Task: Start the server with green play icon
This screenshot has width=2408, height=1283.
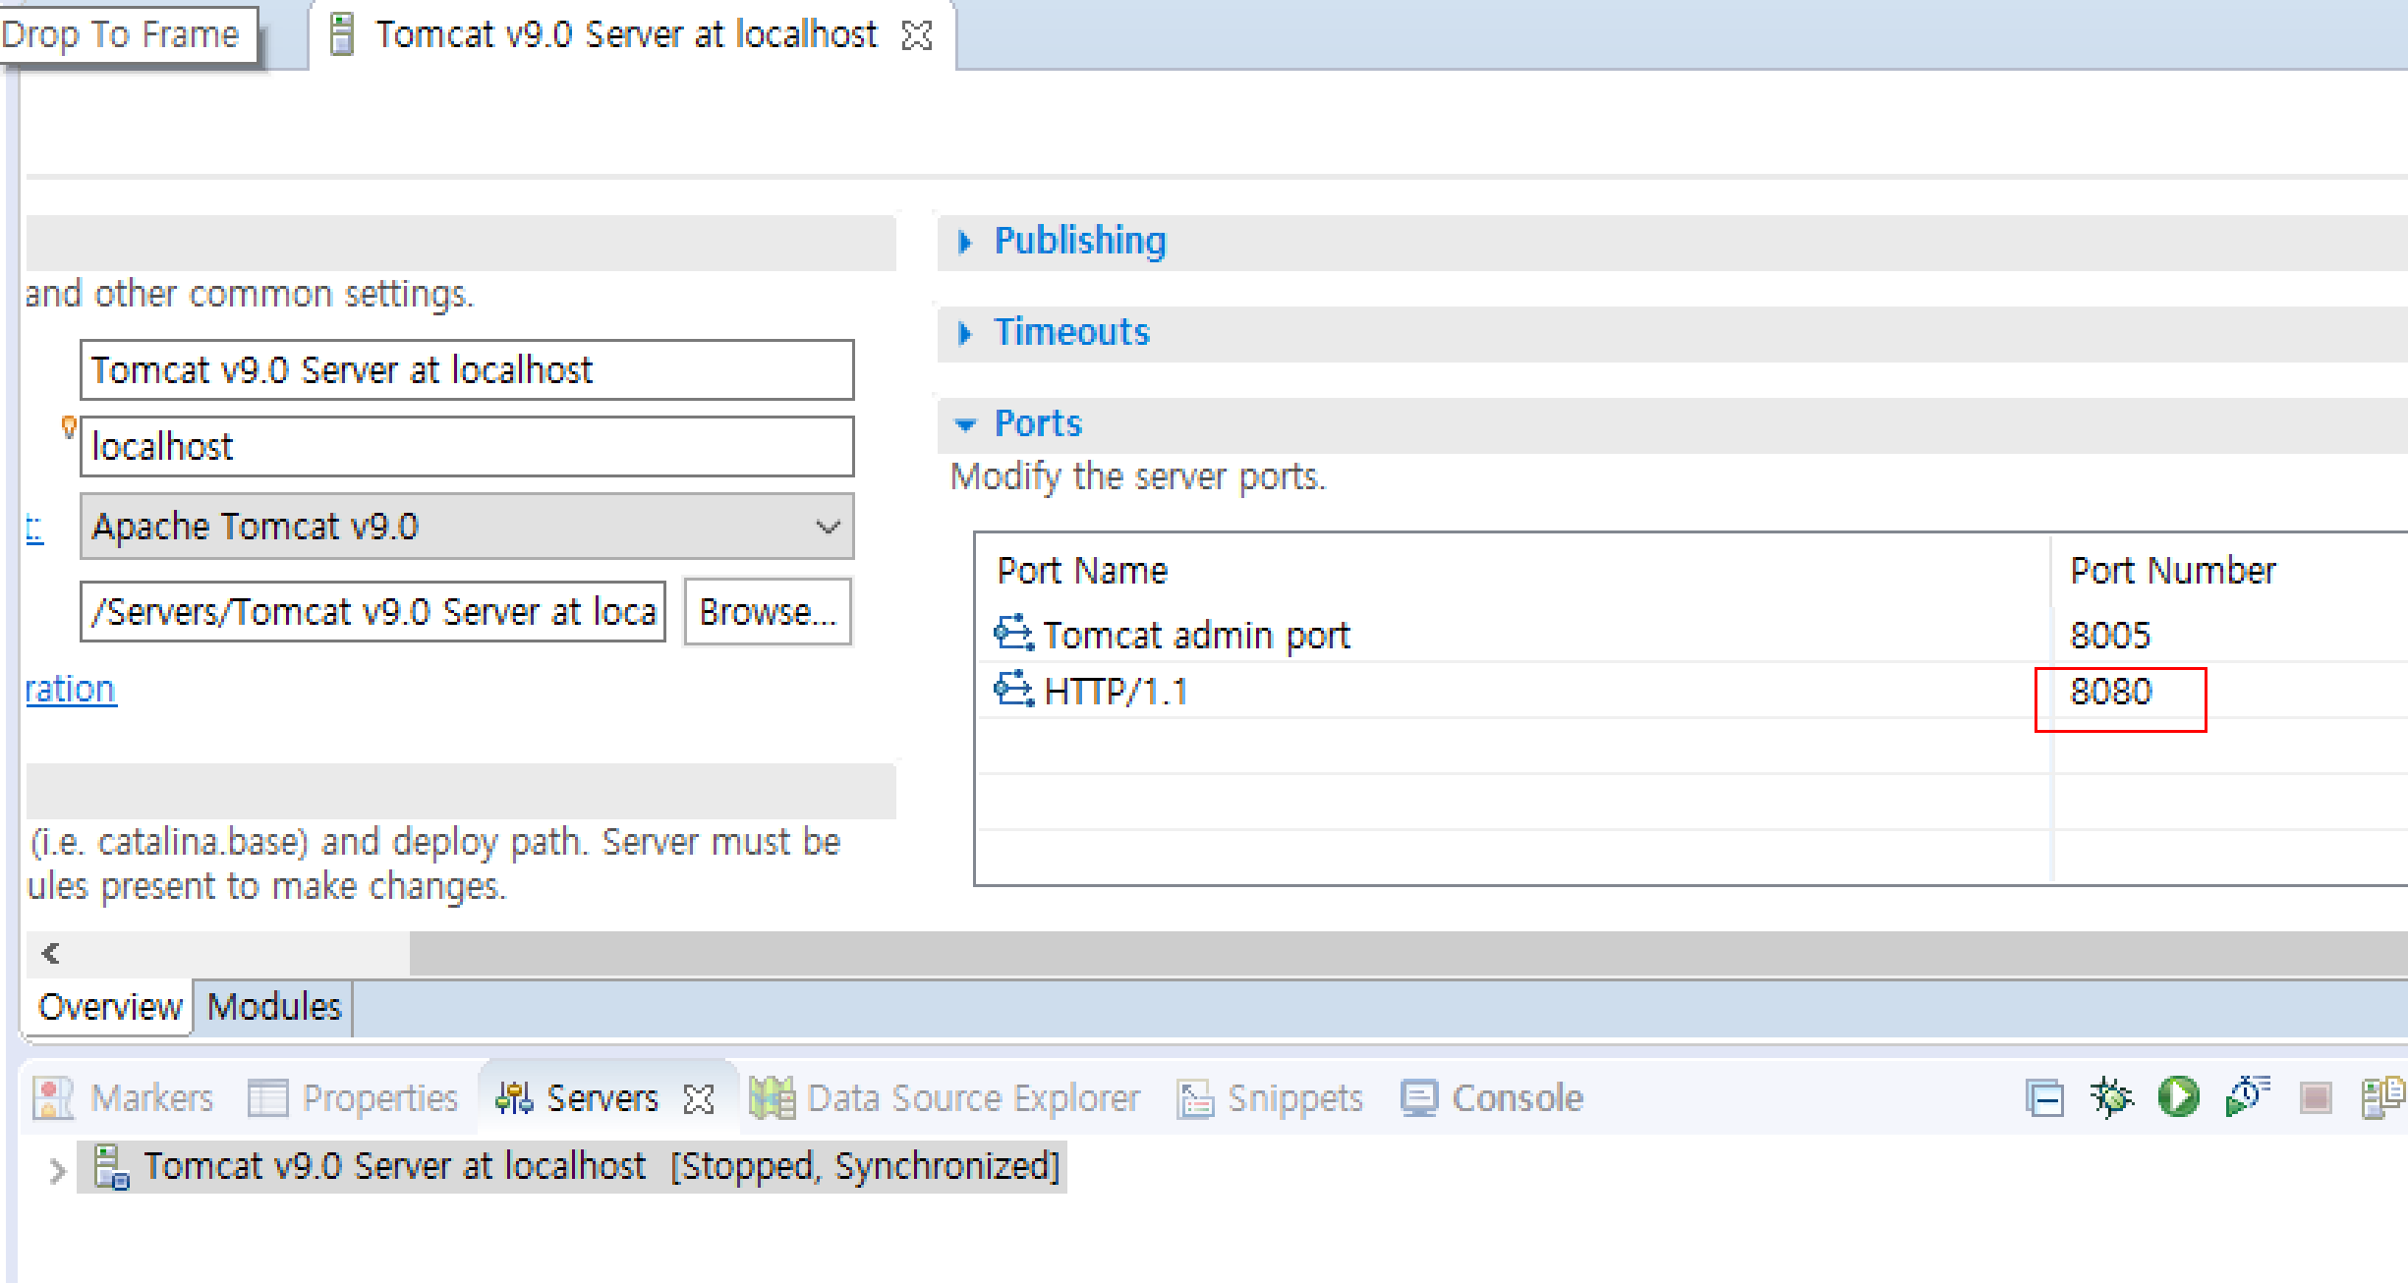Action: point(2178,1097)
